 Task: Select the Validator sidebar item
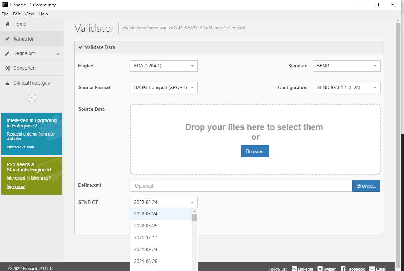[32, 39]
